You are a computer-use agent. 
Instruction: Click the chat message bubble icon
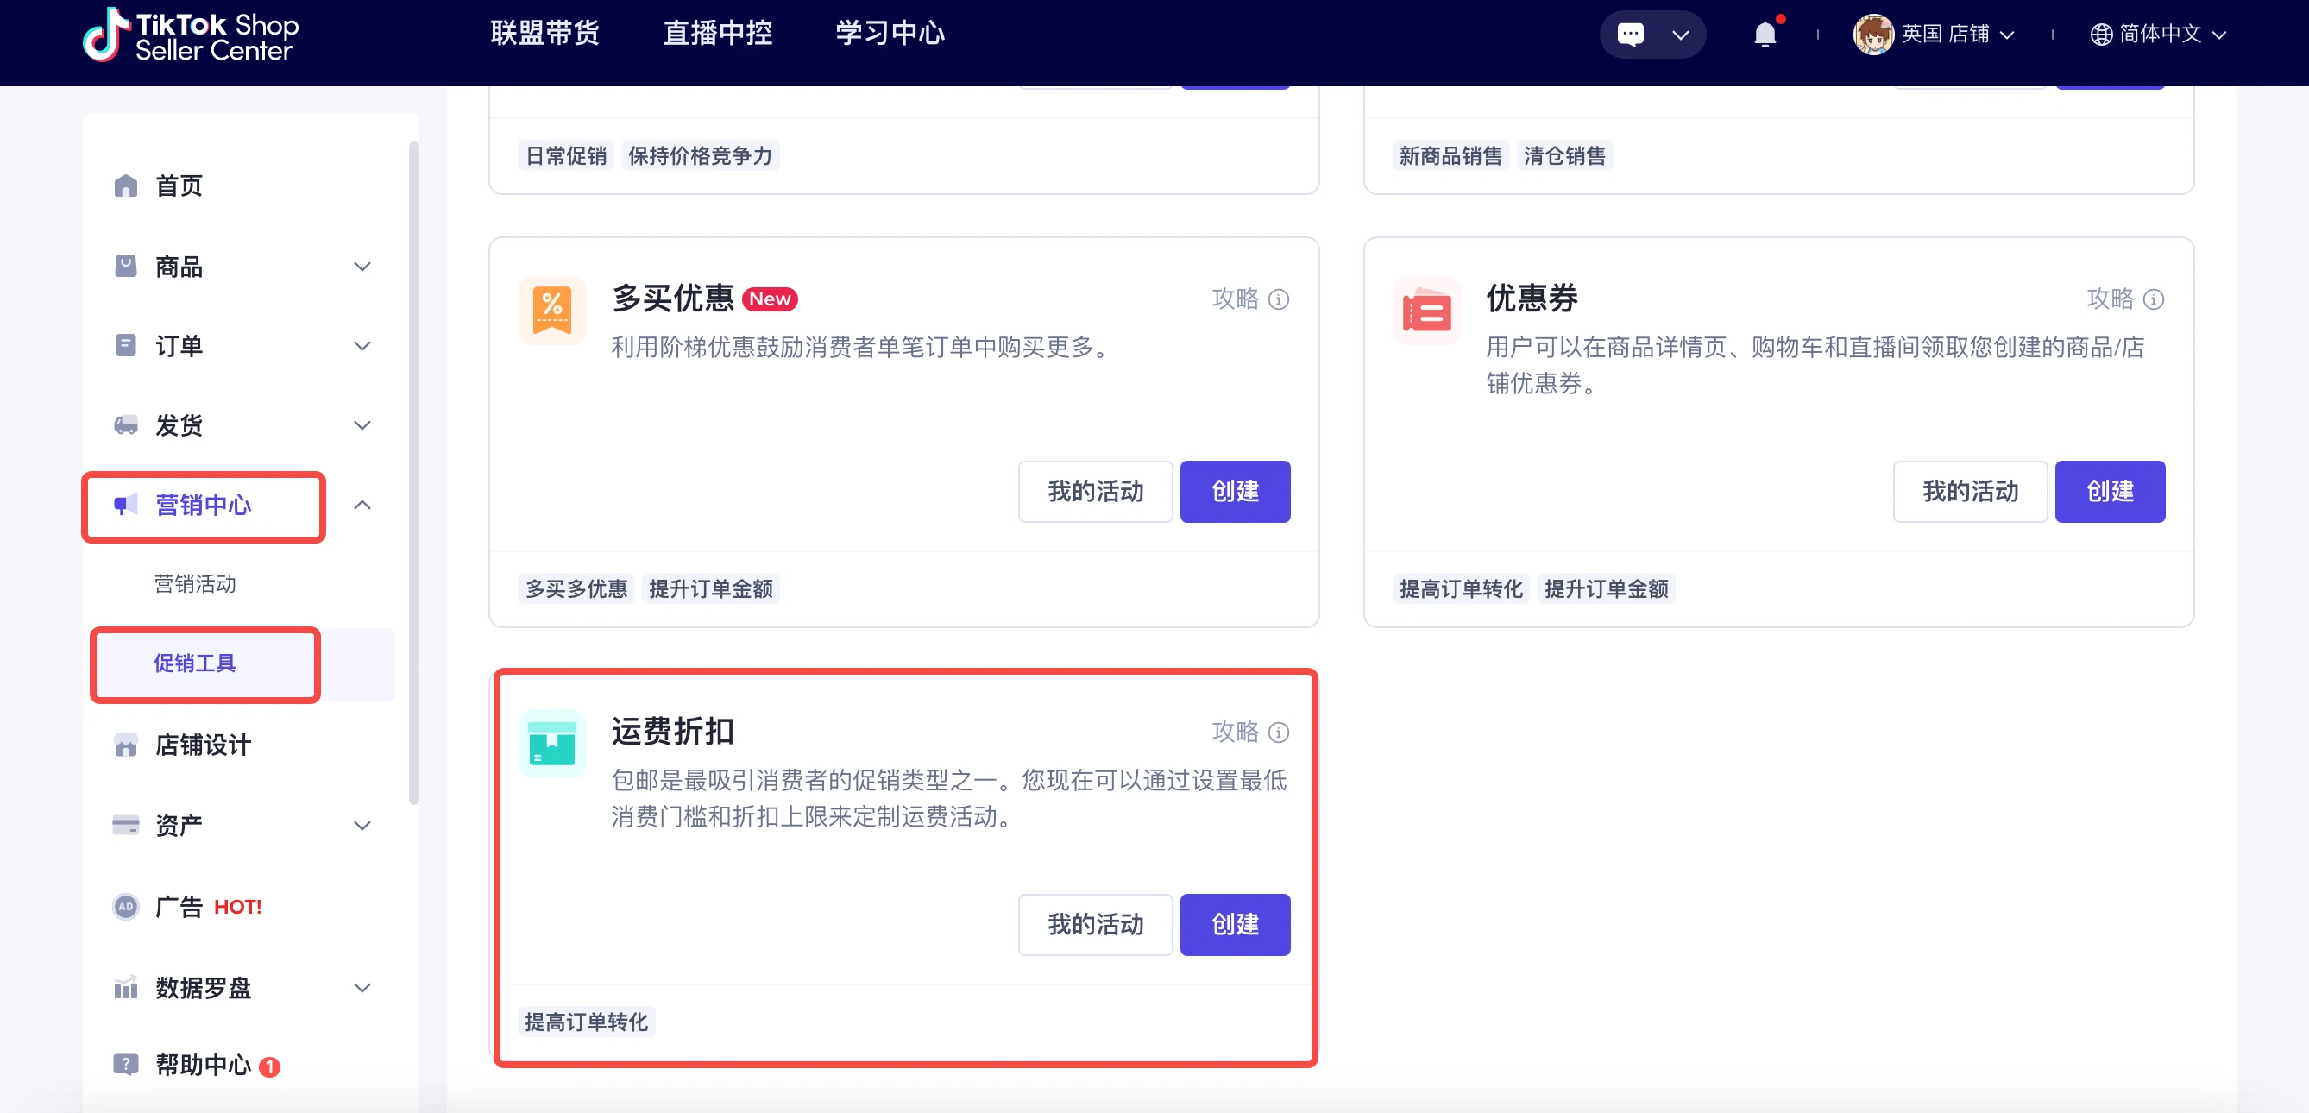(x=1630, y=35)
